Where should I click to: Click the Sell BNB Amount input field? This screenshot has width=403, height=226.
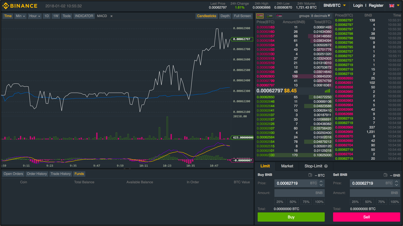pos(375,193)
